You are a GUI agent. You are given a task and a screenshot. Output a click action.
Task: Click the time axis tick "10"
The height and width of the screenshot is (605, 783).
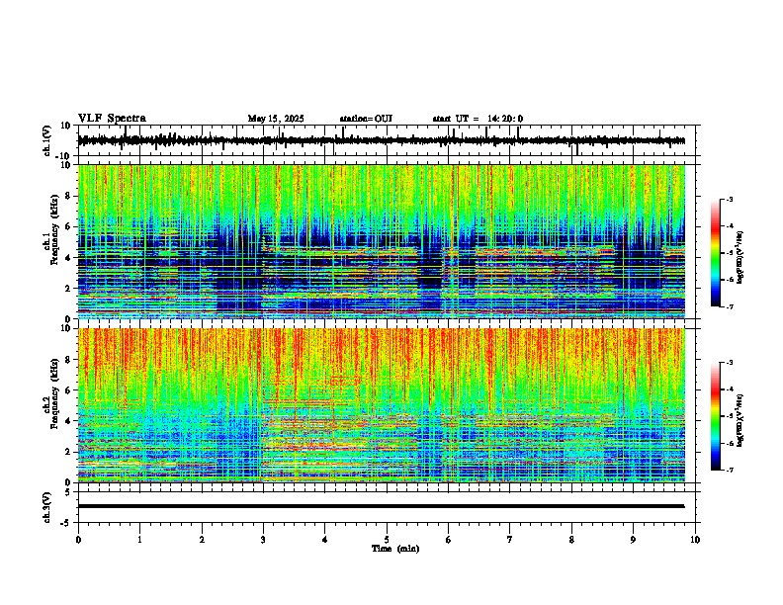pos(695,540)
